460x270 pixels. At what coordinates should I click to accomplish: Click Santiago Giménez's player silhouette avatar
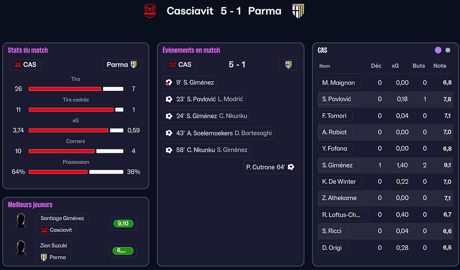point(21,221)
